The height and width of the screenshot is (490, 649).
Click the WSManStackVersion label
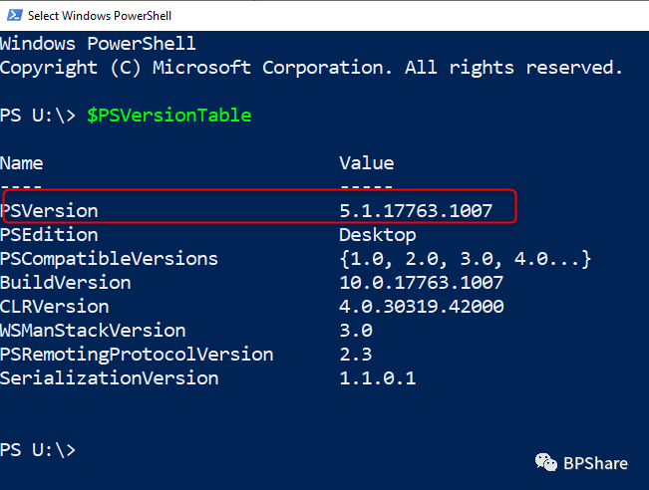[93, 331]
